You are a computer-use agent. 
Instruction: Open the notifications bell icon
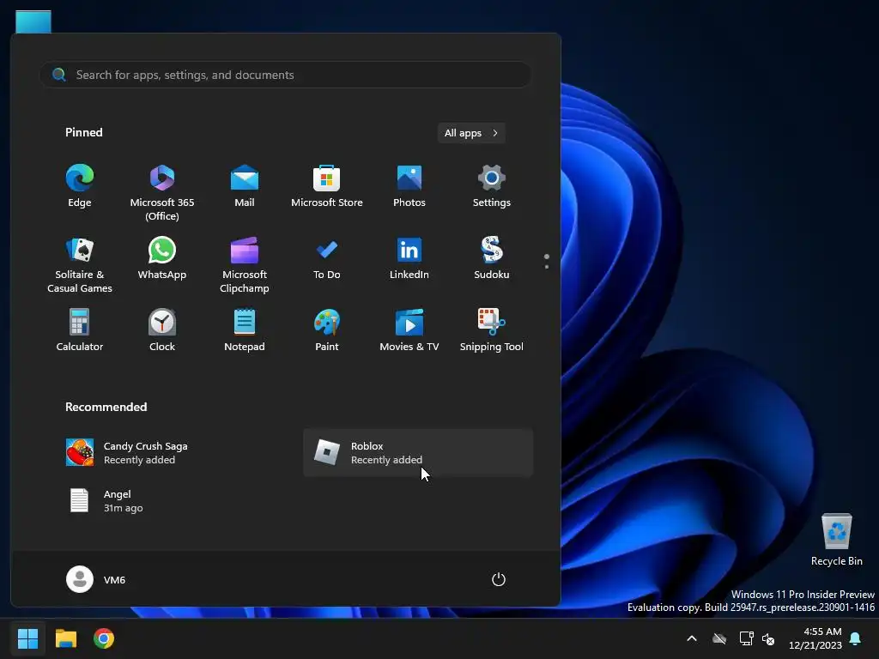click(856, 638)
